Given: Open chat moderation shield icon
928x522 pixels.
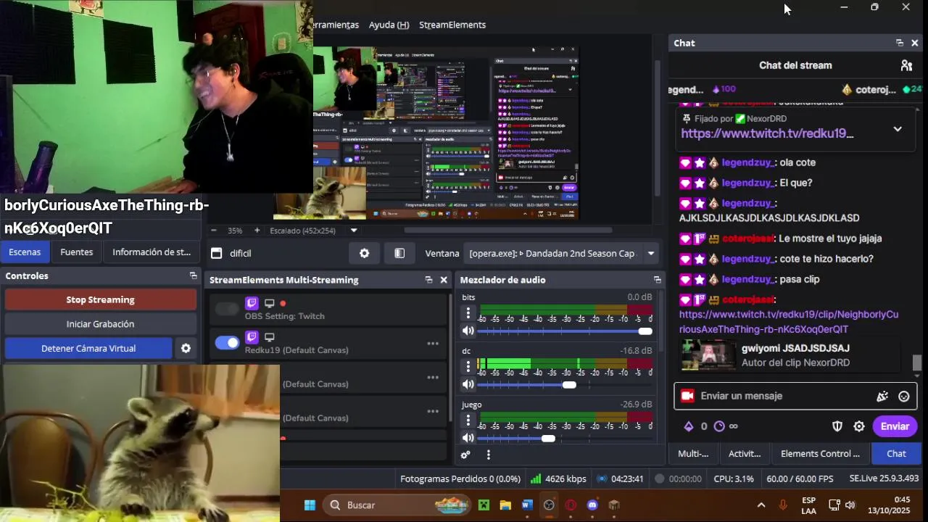Looking at the screenshot, I should pyautogui.click(x=837, y=426).
